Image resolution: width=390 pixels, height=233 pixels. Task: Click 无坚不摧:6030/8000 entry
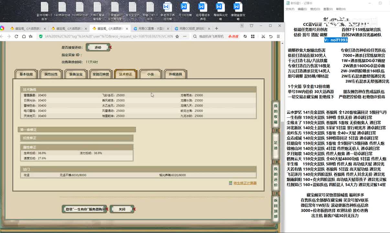pos(73,175)
